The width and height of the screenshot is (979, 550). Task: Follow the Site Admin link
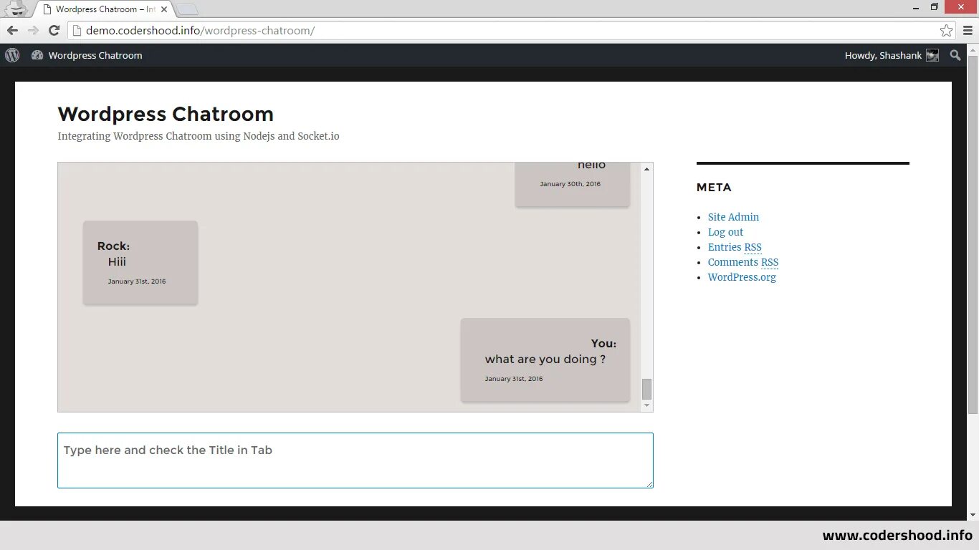click(733, 217)
